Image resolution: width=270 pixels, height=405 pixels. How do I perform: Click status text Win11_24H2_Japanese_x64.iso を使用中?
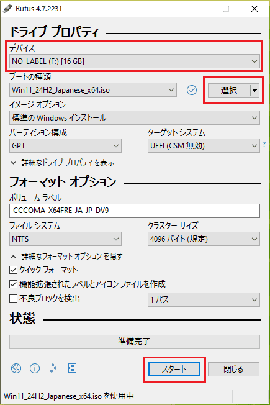69,396
